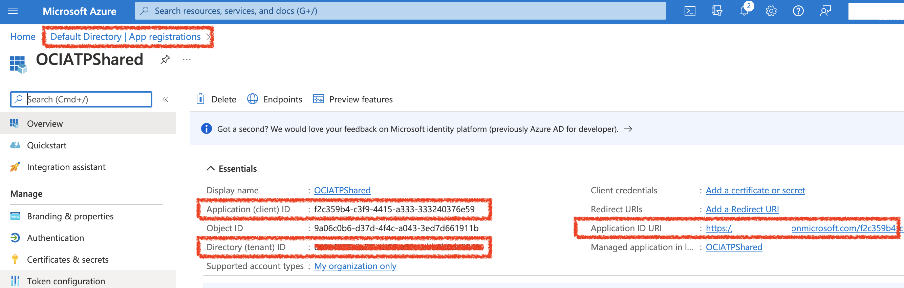
Task: Open Certificates & secrets
Action: pos(67,260)
